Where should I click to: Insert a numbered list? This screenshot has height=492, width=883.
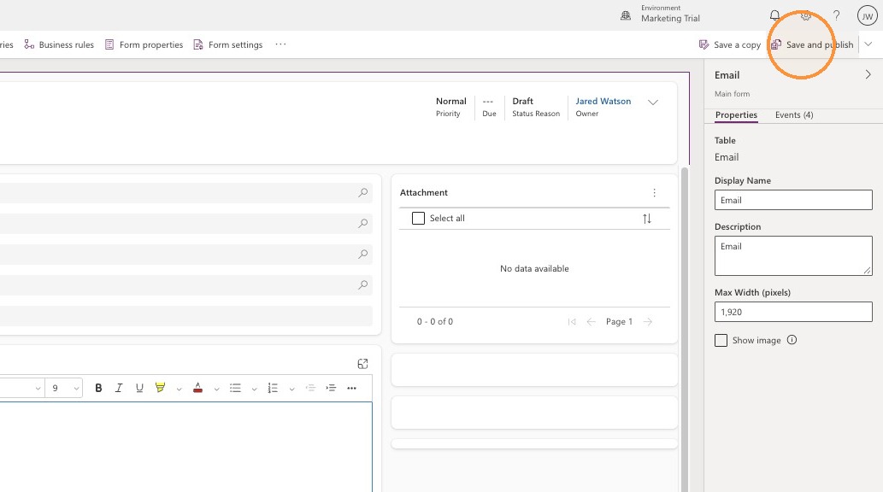point(274,388)
